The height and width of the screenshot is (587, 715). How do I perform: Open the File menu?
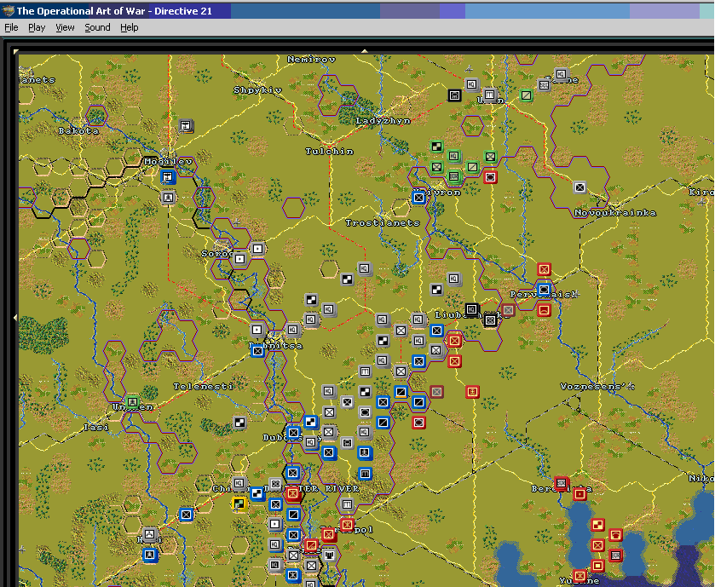[11, 27]
